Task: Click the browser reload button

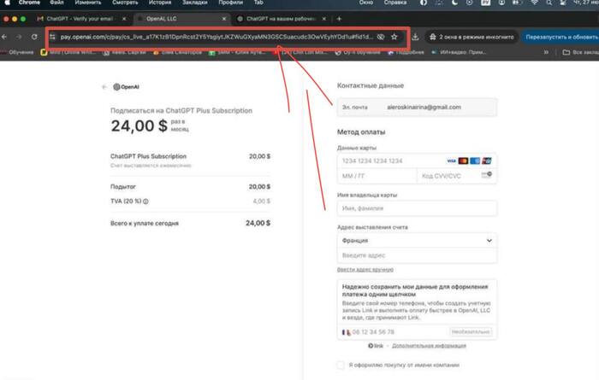Action: 33,38
